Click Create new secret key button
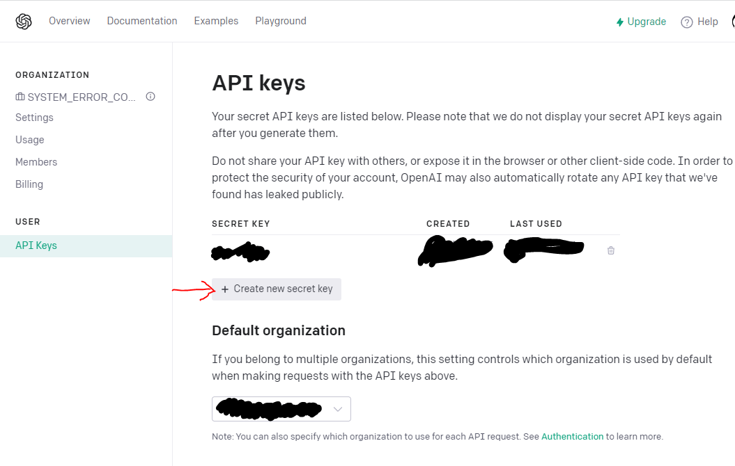The image size is (735, 466). pos(277,289)
